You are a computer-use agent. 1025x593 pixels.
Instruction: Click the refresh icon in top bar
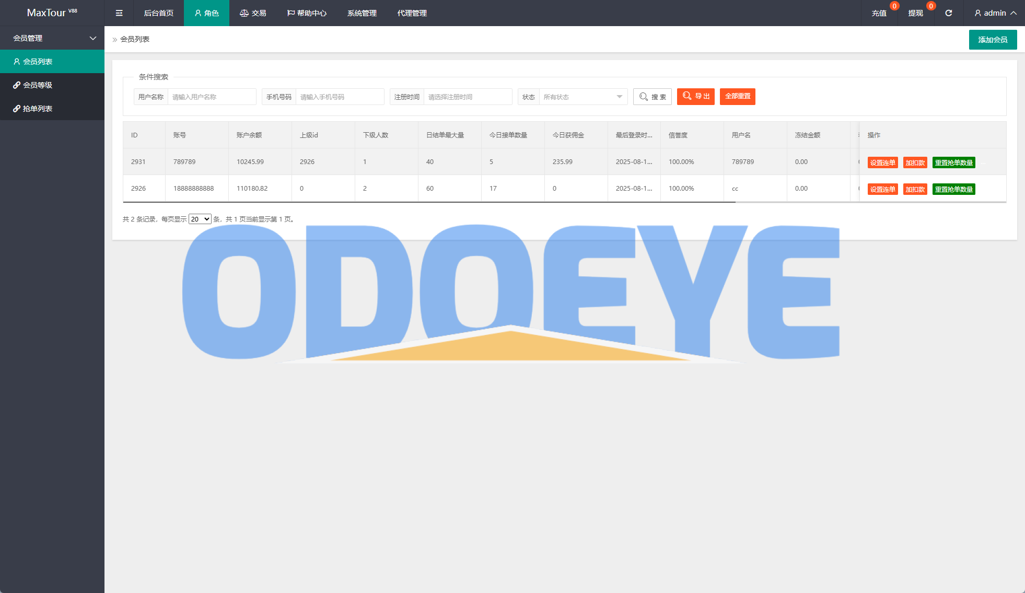[949, 13]
